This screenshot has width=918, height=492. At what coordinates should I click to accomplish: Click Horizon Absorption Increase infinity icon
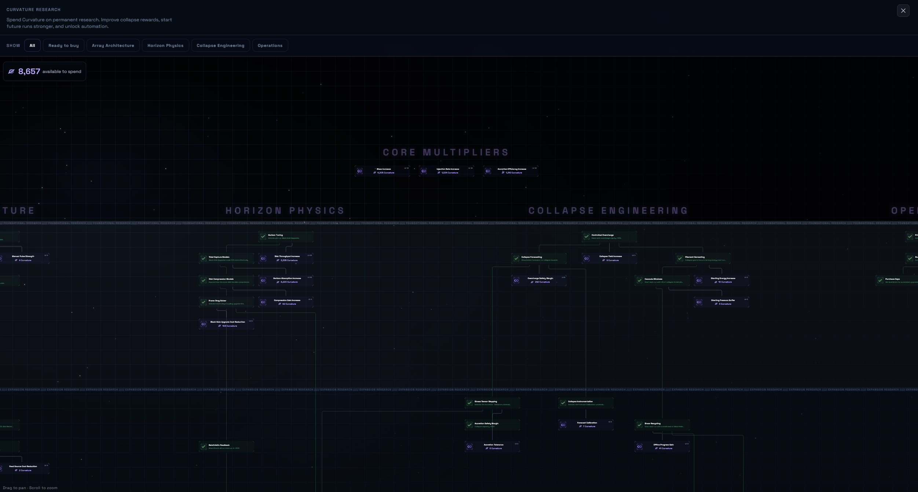(x=263, y=280)
